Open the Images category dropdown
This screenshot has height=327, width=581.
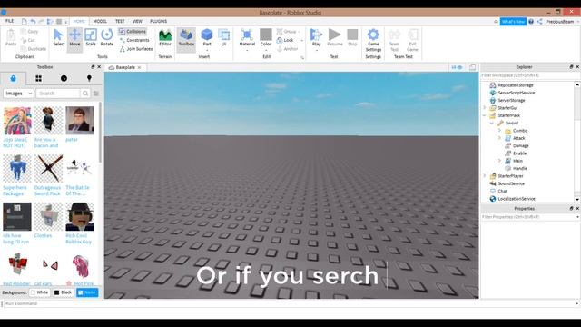click(18, 94)
